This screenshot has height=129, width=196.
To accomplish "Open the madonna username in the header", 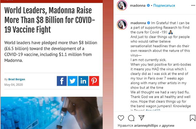I will pyautogui.click(x=138, y=5).
